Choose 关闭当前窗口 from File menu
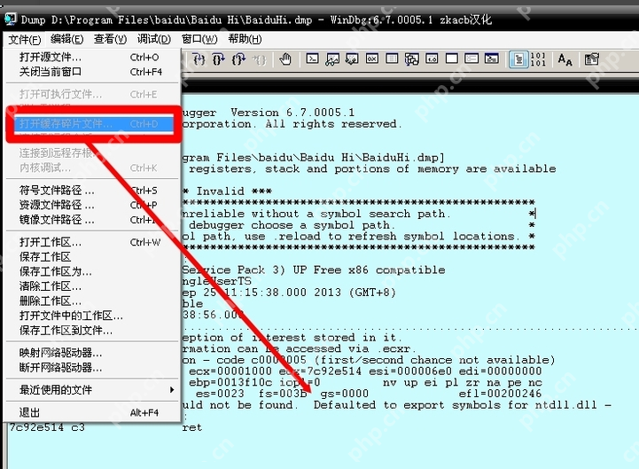 tap(92, 72)
